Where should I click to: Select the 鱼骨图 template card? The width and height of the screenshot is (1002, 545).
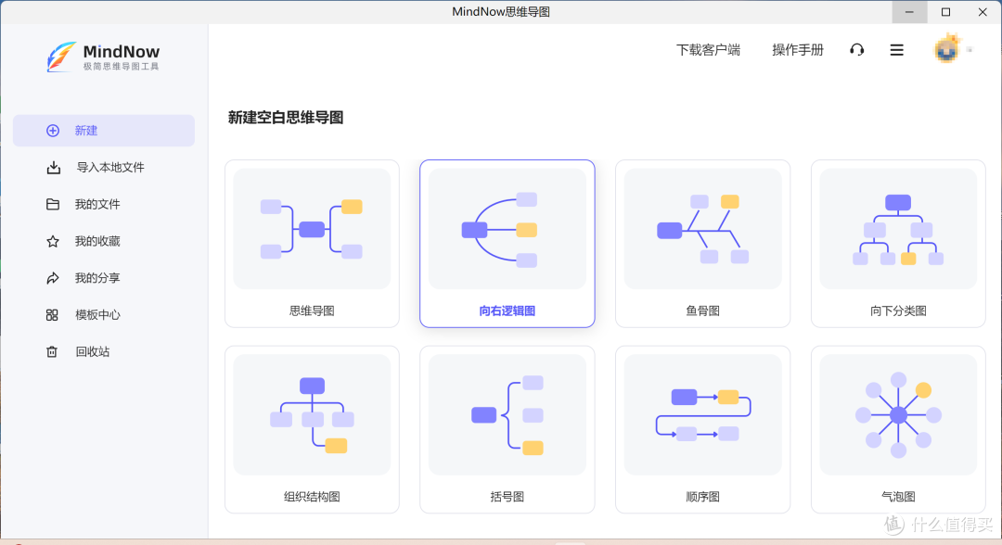point(703,244)
